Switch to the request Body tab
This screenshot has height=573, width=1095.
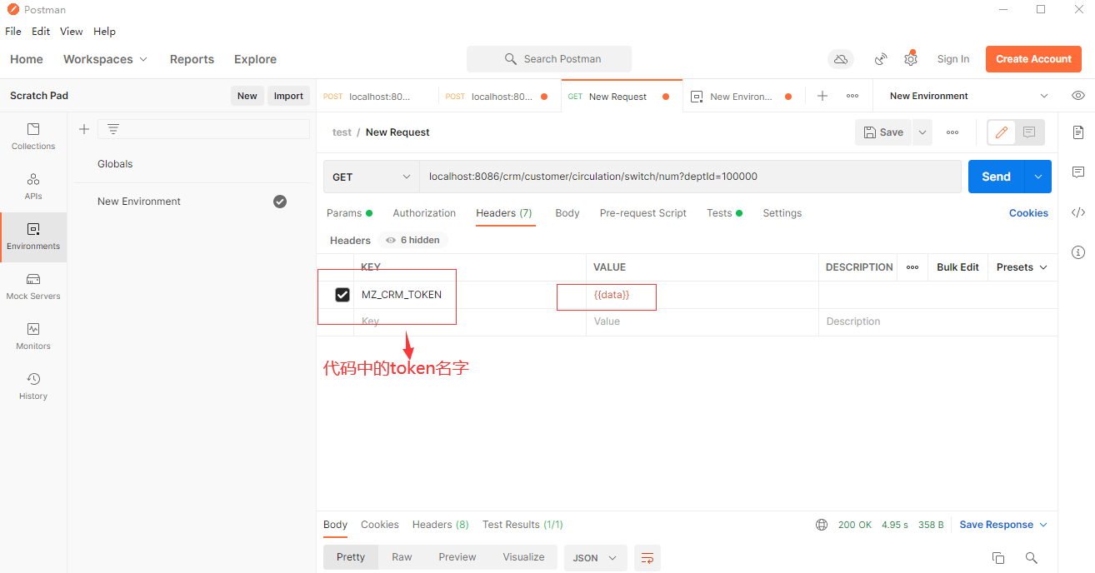567,213
